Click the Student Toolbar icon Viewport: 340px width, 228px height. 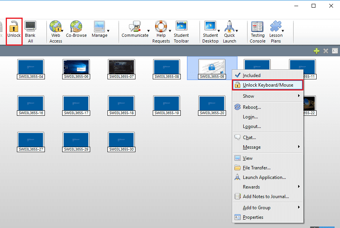pyautogui.click(x=181, y=27)
